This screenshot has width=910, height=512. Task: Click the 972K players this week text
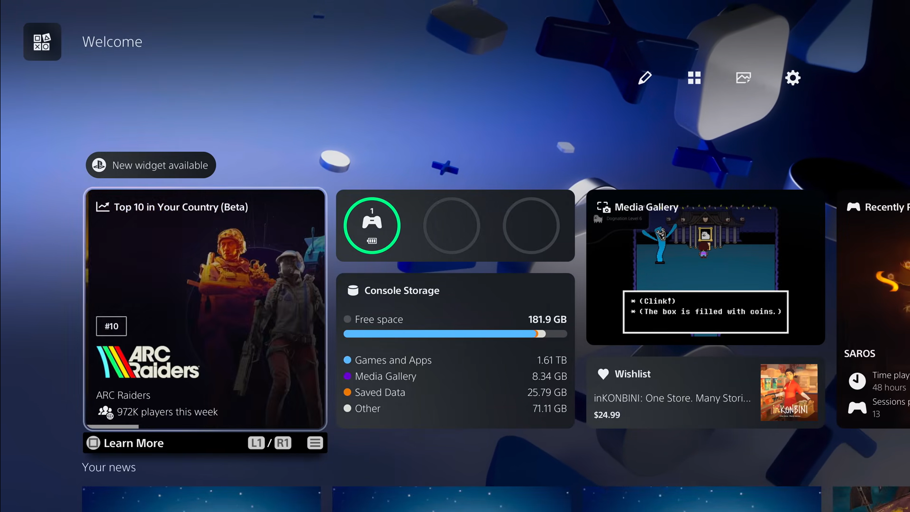coord(167,411)
